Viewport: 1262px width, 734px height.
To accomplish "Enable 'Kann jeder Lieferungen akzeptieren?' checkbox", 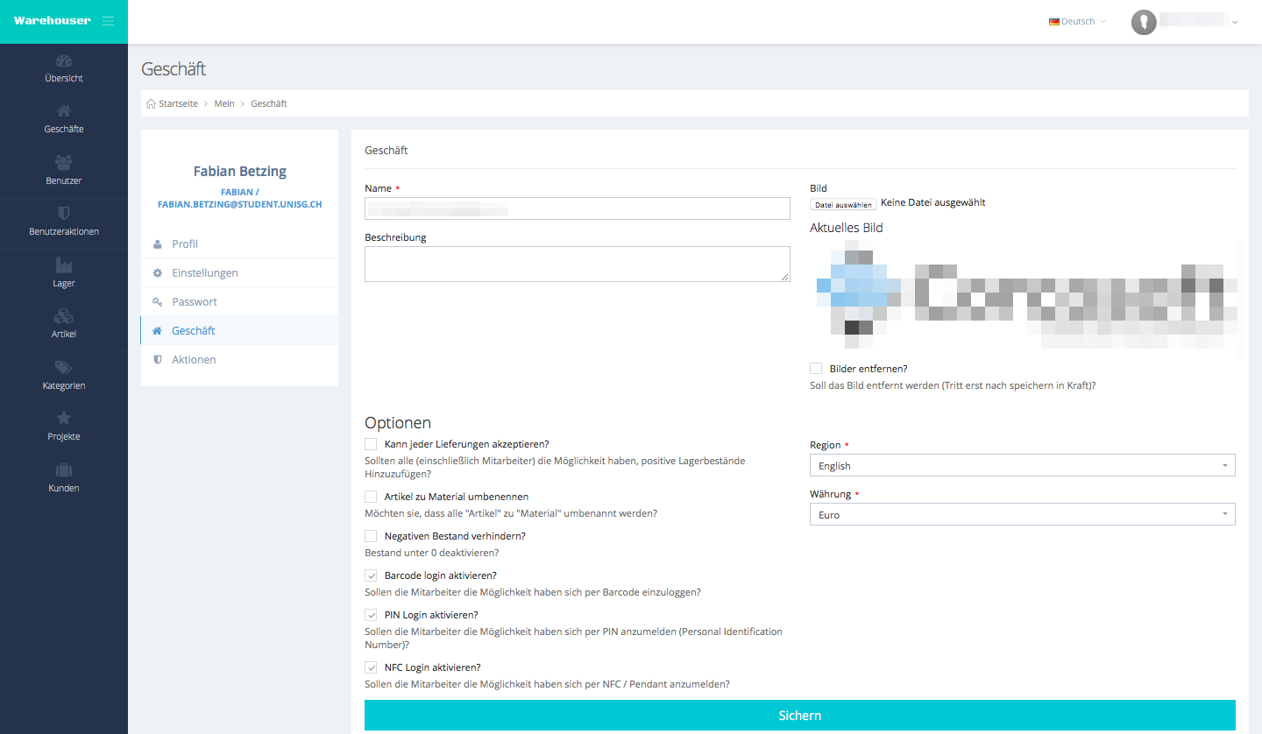I will [x=371, y=444].
